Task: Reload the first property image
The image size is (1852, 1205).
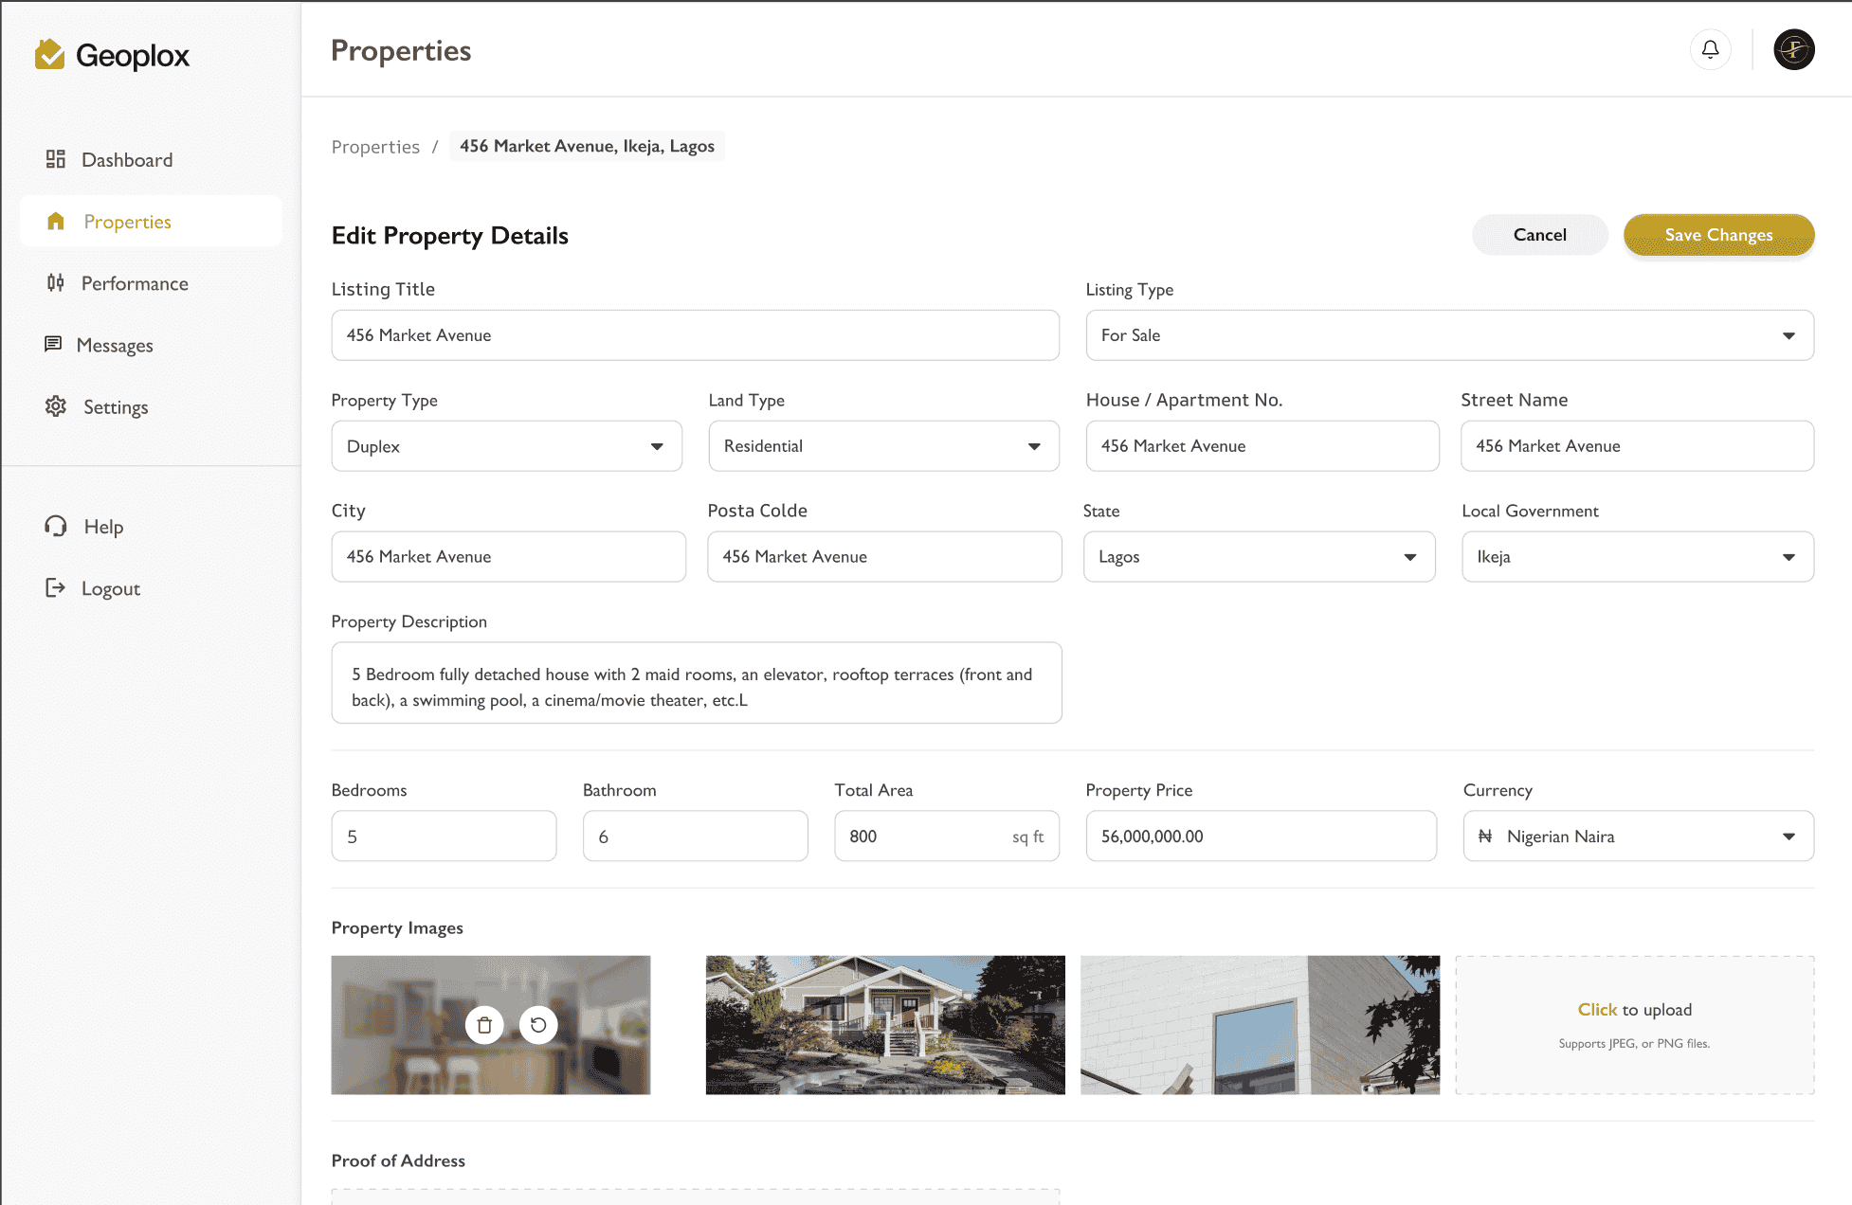Action: (538, 1025)
